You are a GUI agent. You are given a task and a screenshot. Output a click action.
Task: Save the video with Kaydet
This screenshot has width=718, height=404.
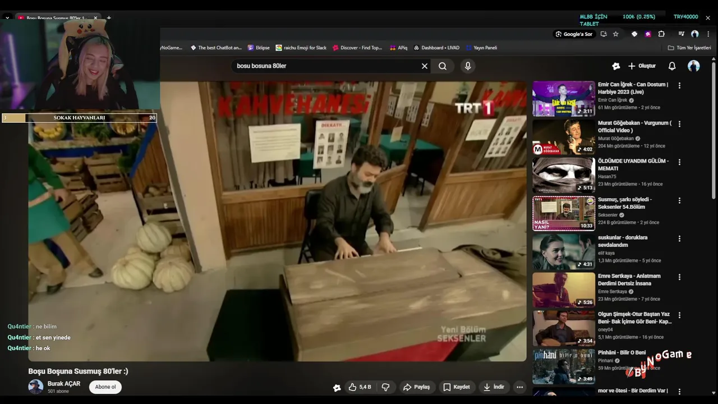456,387
